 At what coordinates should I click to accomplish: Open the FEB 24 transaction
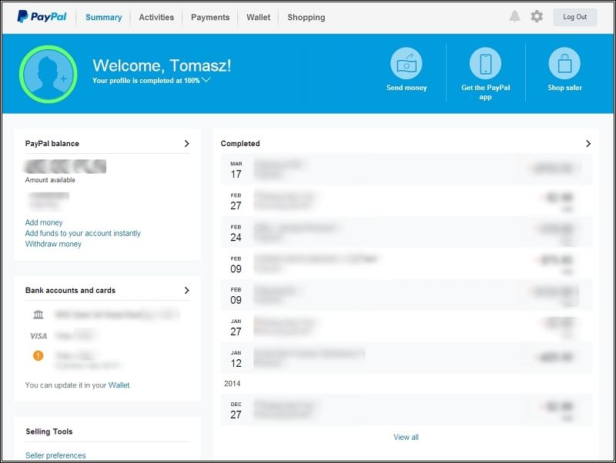(407, 232)
